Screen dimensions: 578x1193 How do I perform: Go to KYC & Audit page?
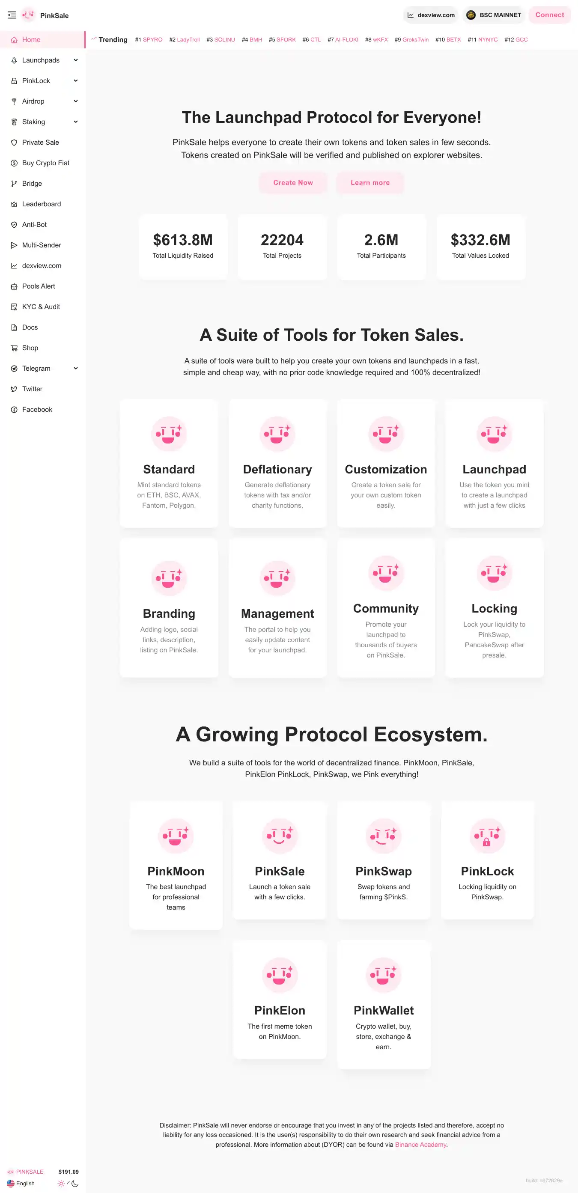(41, 306)
